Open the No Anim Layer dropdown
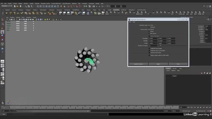The height and width of the screenshot is (119, 212). [186, 111]
